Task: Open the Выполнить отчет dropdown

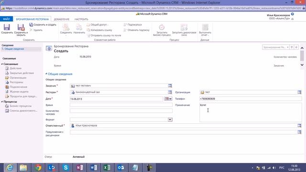Action: click(205, 30)
